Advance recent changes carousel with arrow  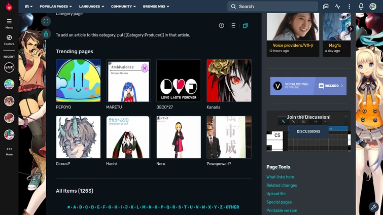point(351,29)
